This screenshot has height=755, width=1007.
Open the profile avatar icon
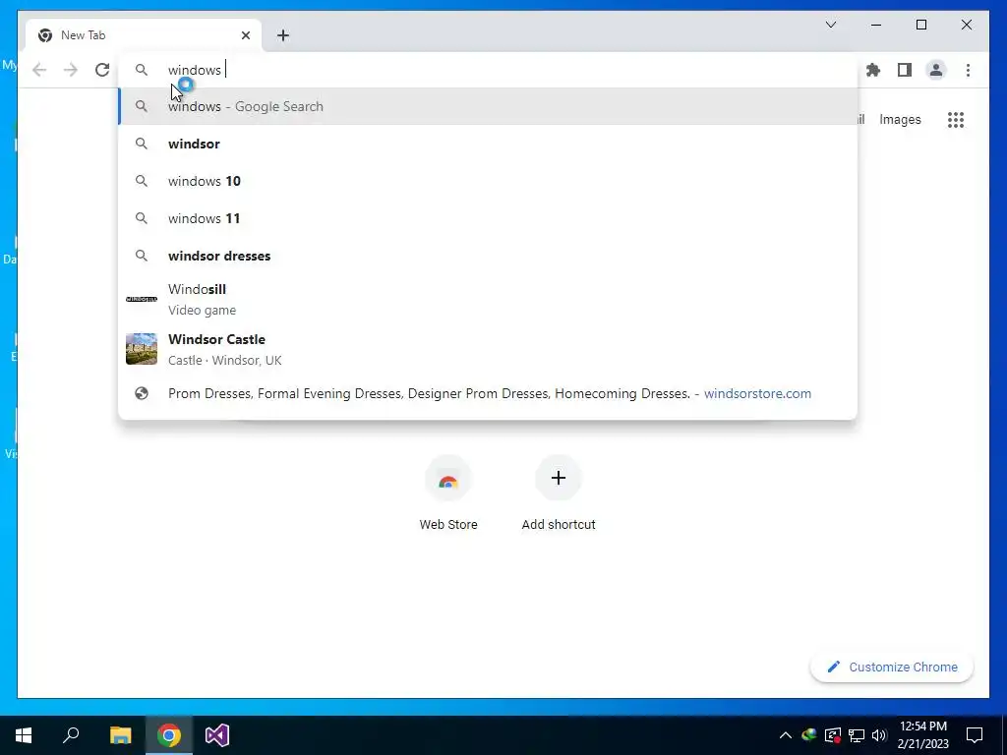pyautogui.click(x=936, y=70)
